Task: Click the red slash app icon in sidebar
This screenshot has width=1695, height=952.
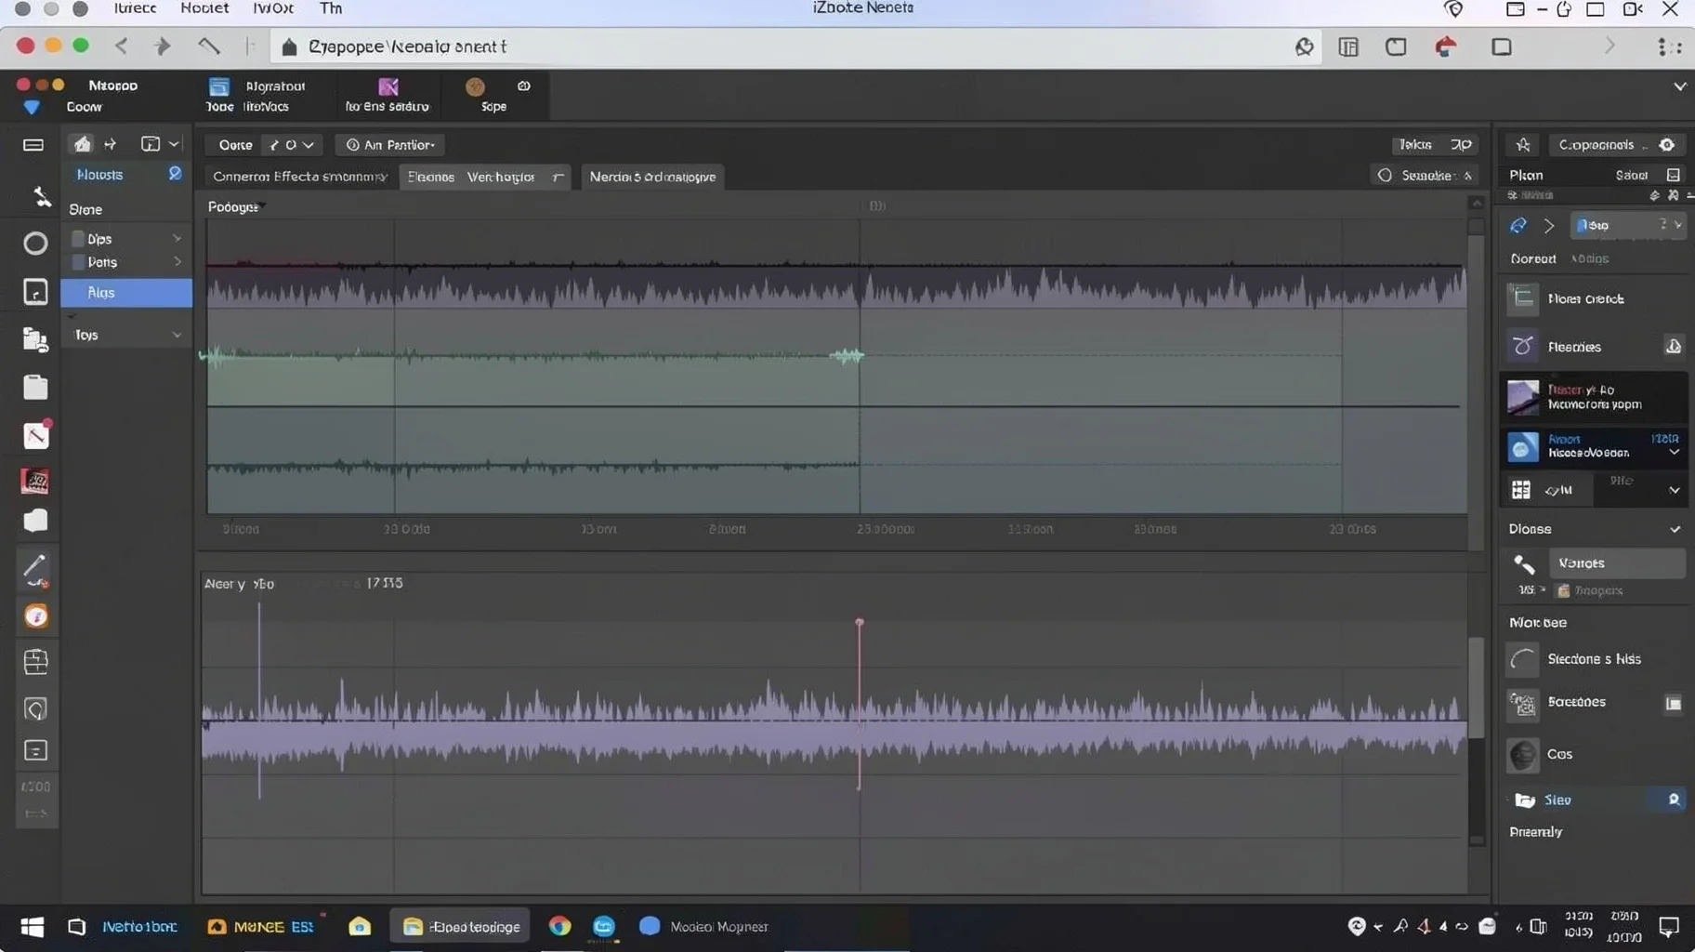Action: (x=35, y=435)
